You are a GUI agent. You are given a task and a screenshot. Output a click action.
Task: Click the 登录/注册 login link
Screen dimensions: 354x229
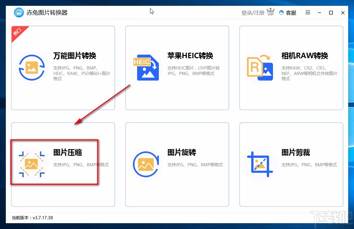click(253, 13)
